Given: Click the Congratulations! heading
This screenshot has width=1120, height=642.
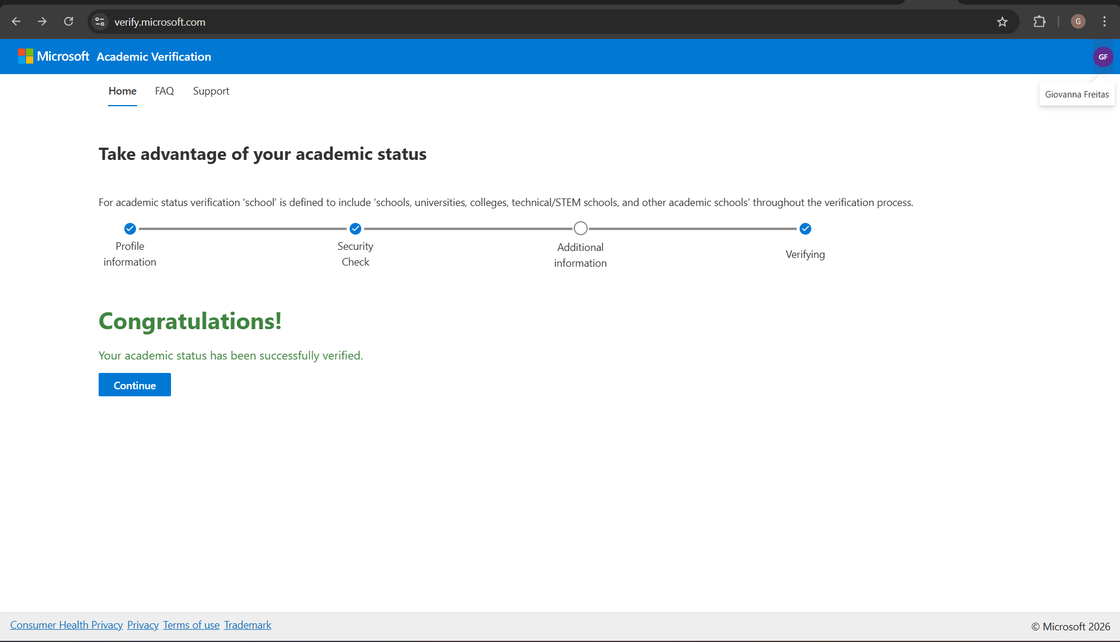Looking at the screenshot, I should click(x=190, y=321).
